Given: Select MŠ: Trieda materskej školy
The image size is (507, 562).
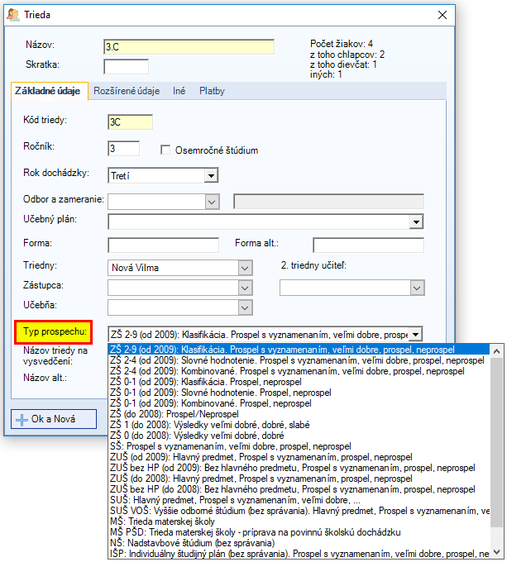Looking at the screenshot, I should (299, 522).
